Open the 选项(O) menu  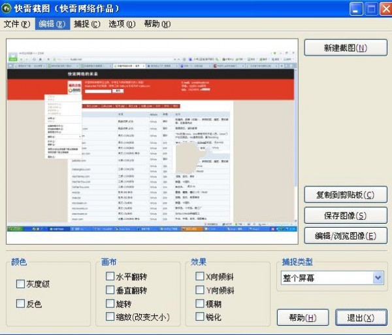coord(122,24)
